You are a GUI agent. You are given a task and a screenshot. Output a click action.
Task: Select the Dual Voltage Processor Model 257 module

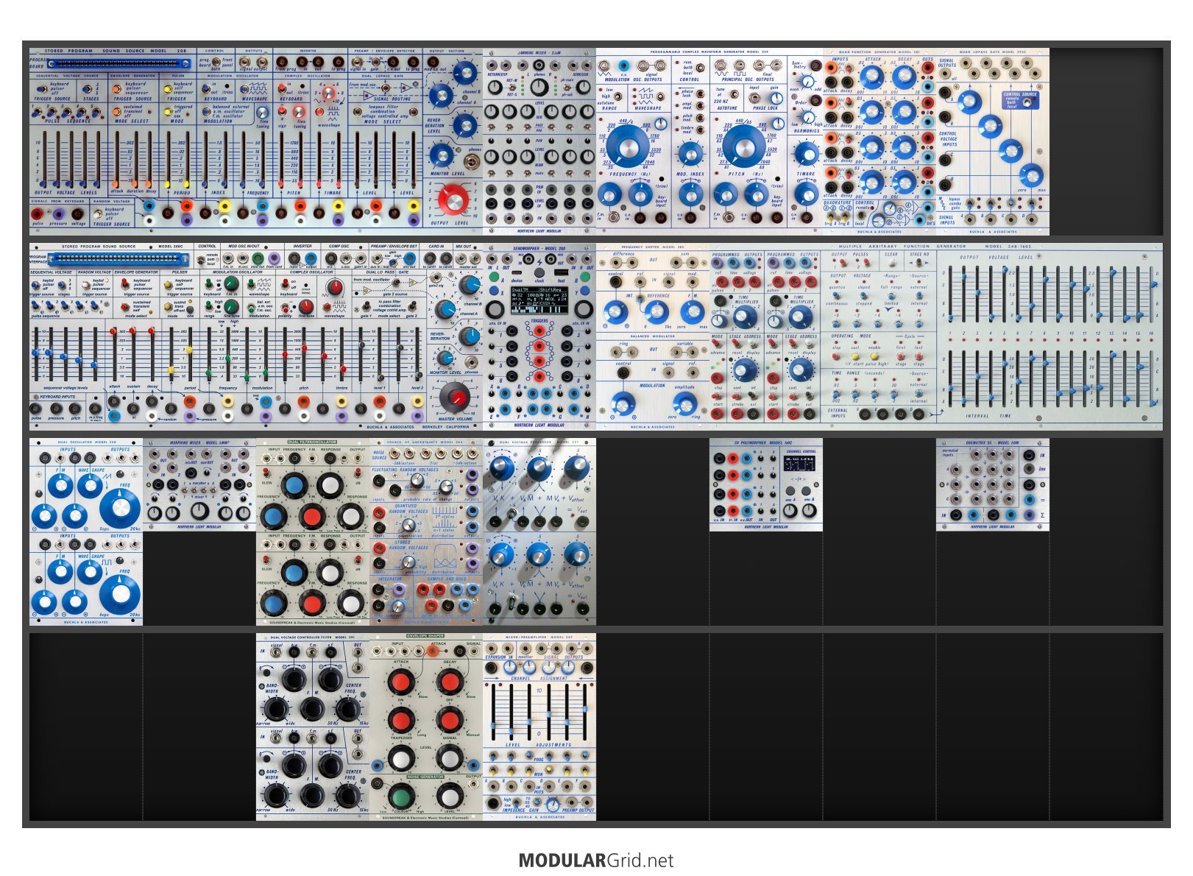[539, 531]
